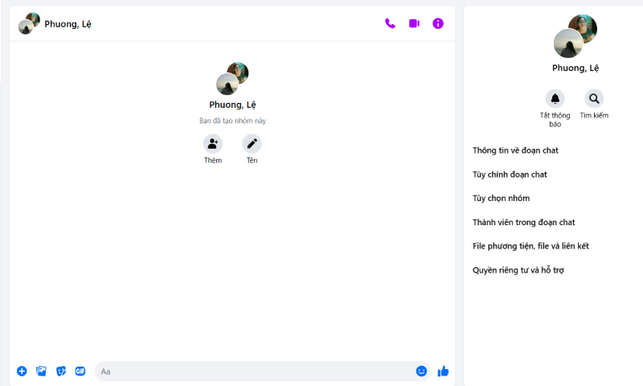Click the Aa message input field
The width and height of the screenshot is (643, 386).
tap(253, 371)
